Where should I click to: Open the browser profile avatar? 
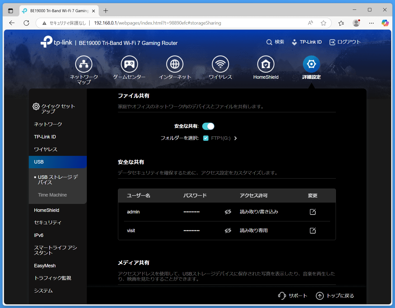pos(356,23)
